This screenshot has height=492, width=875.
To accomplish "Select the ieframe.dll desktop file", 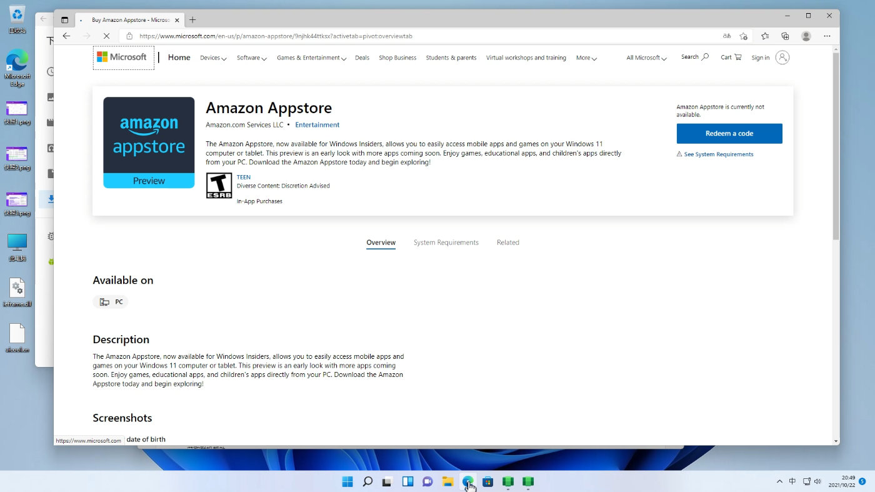I will tap(17, 293).
